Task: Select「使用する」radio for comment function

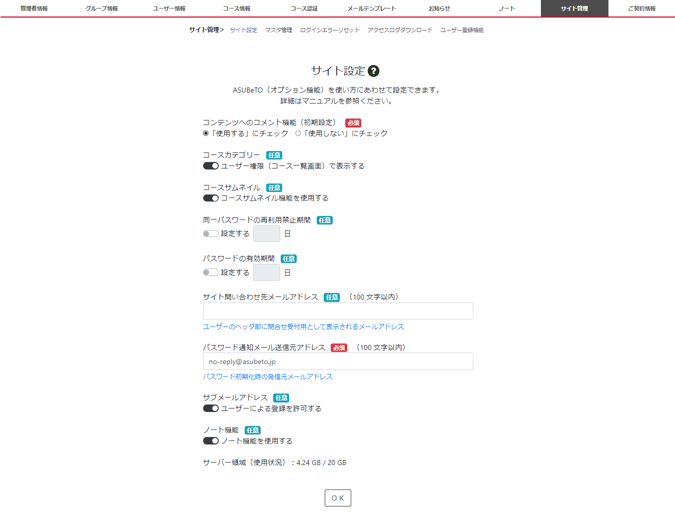Action: tap(206, 133)
